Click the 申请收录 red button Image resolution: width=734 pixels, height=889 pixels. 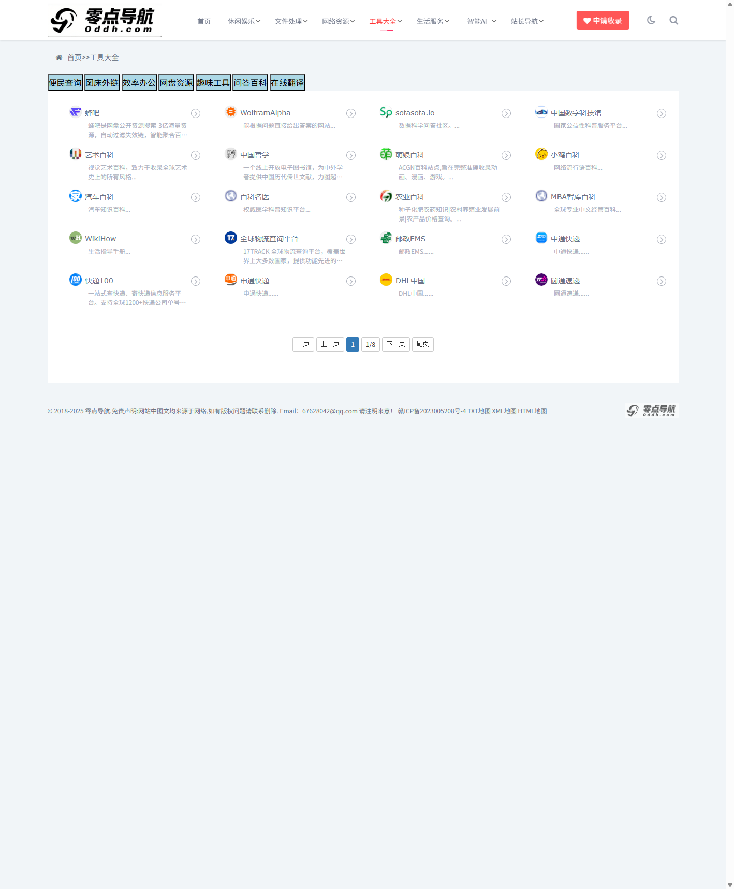(603, 21)
